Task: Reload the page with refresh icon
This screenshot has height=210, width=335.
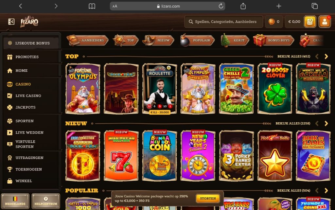Action: [221, 6]
